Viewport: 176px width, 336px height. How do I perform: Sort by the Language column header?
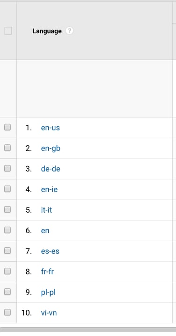(47, 31)
